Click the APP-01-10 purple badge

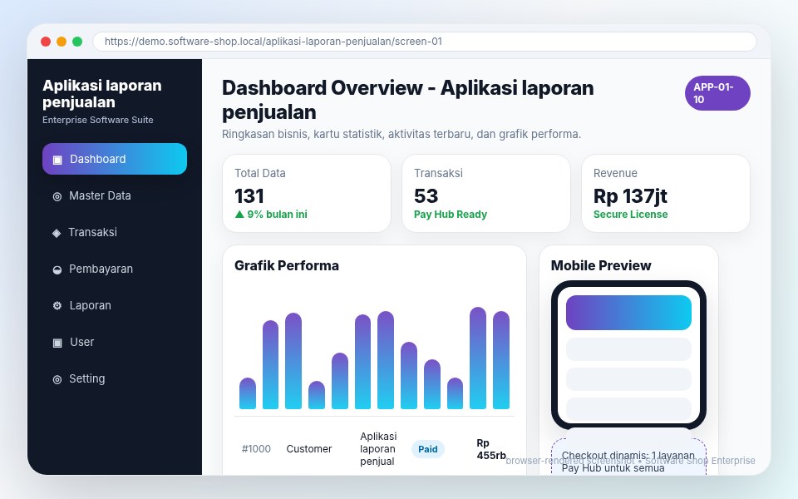click(717, 93)
